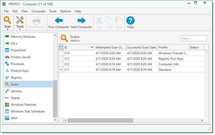215x135 pixels.
Task: Open the Options menu
Action: pyautogui.click(x=65, y=11)
